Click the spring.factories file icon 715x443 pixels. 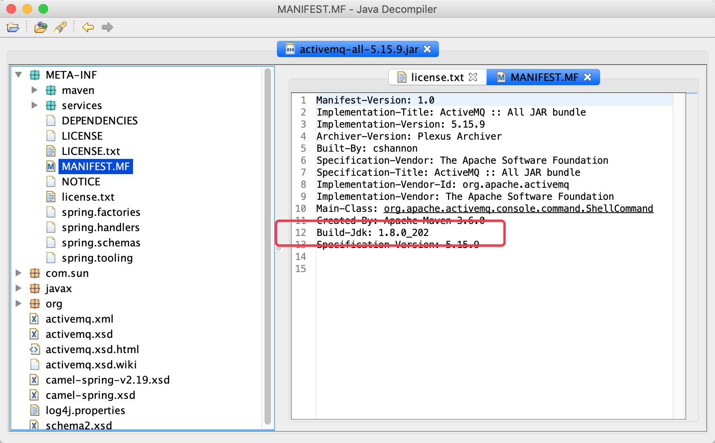click(51, 212)
